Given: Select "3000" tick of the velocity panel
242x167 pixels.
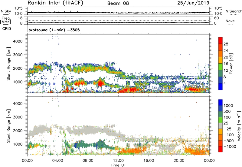Looking at the screenshot, I should coord(18,117).
